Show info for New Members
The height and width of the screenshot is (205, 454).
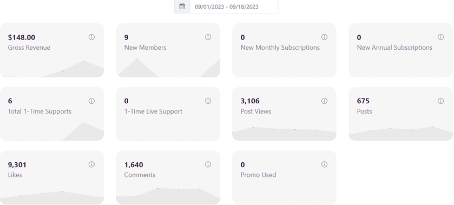[208, 37]
